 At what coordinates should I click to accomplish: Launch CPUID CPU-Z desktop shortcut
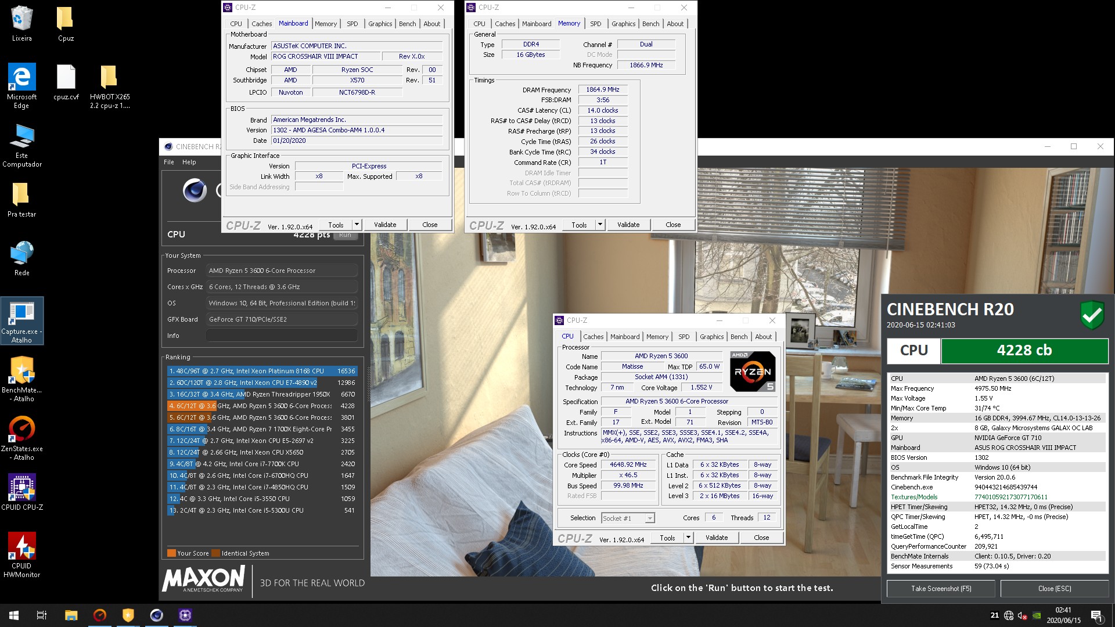[x=22, y=491]
